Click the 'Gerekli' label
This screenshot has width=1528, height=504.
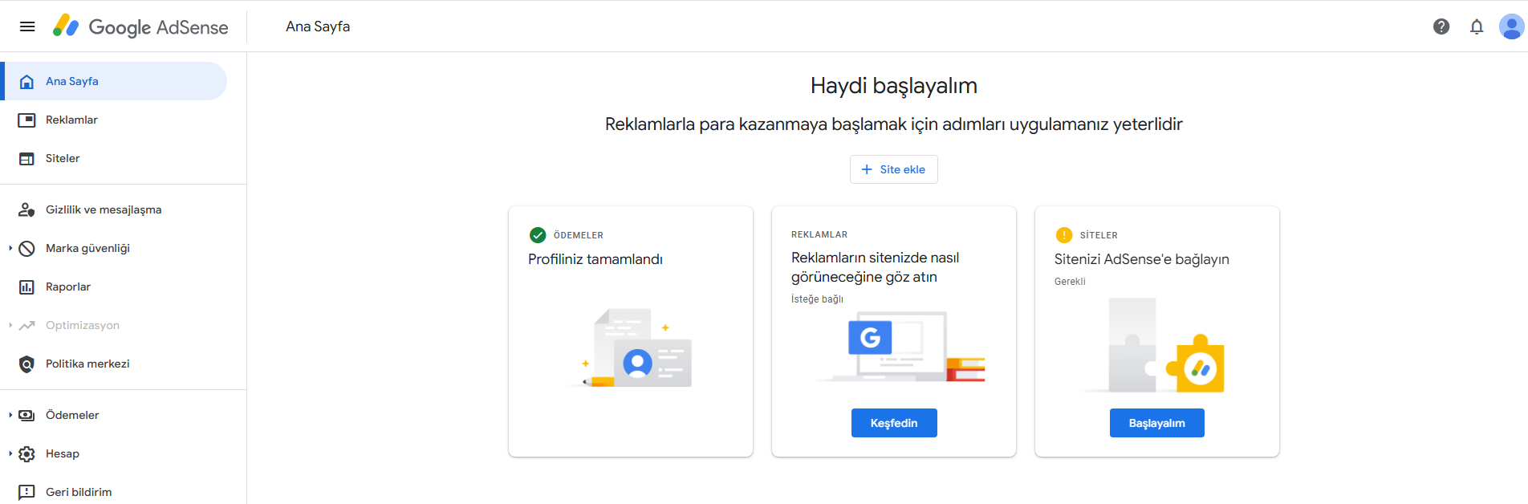[x=1070, y=282]
